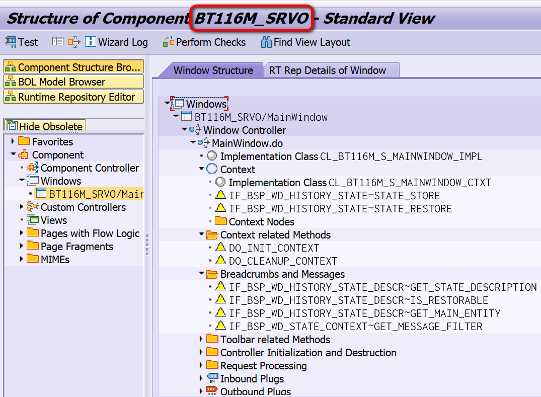Click the BT116M_SRVO/MainWindow window icon in right tree
Viewport: 541px width, 397px height.
pyautogui.click(x=187, y=116)
